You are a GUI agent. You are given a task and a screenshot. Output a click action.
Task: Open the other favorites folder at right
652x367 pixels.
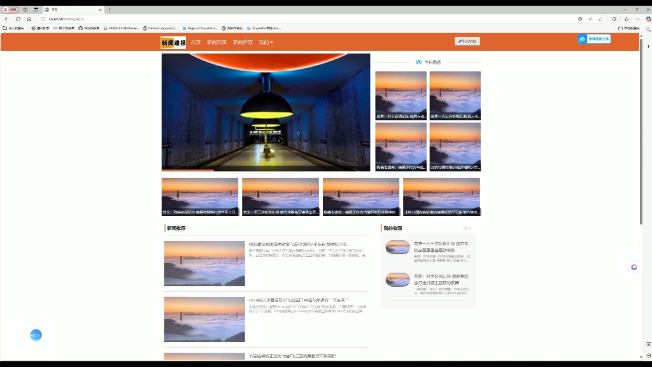tap(628, 28)
